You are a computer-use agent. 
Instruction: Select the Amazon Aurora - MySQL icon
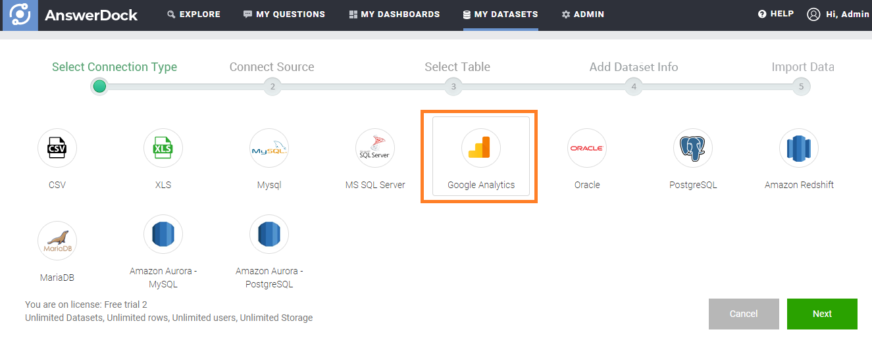click(x=163, y=234)
